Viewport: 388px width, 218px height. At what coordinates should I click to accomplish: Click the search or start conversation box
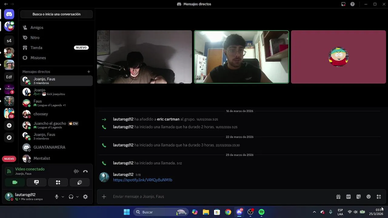[56, 14]
